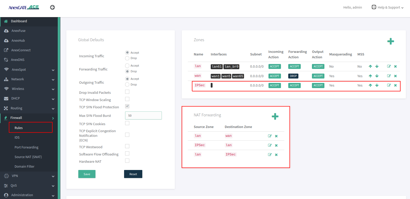Edit the lan to wan forwarding
Viewport: 410px width, 199px height.
click(270, 136)
